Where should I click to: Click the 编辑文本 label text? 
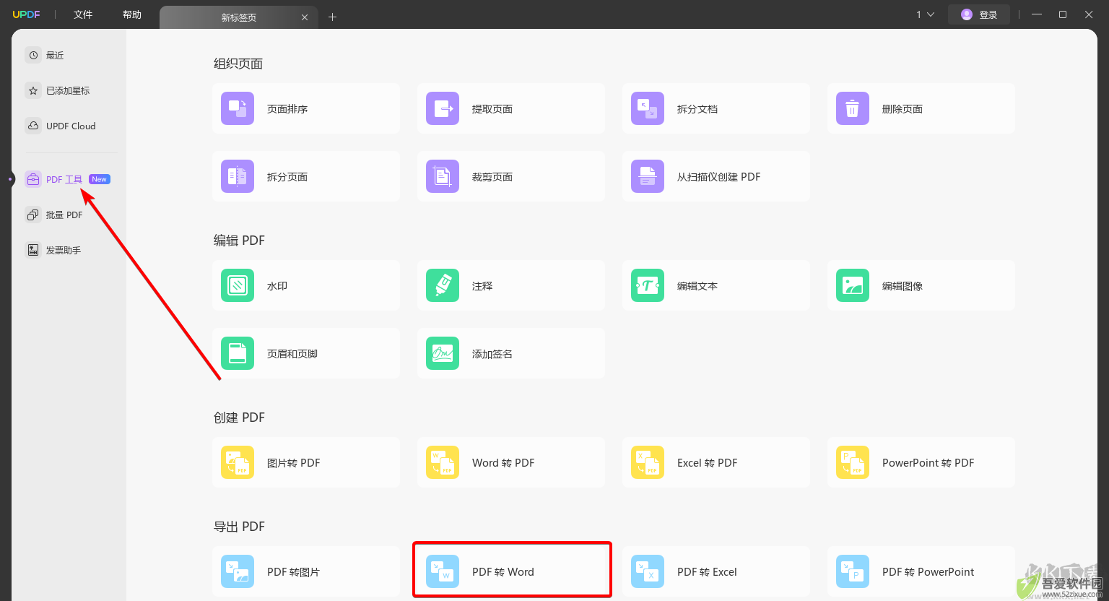(697, 286)
